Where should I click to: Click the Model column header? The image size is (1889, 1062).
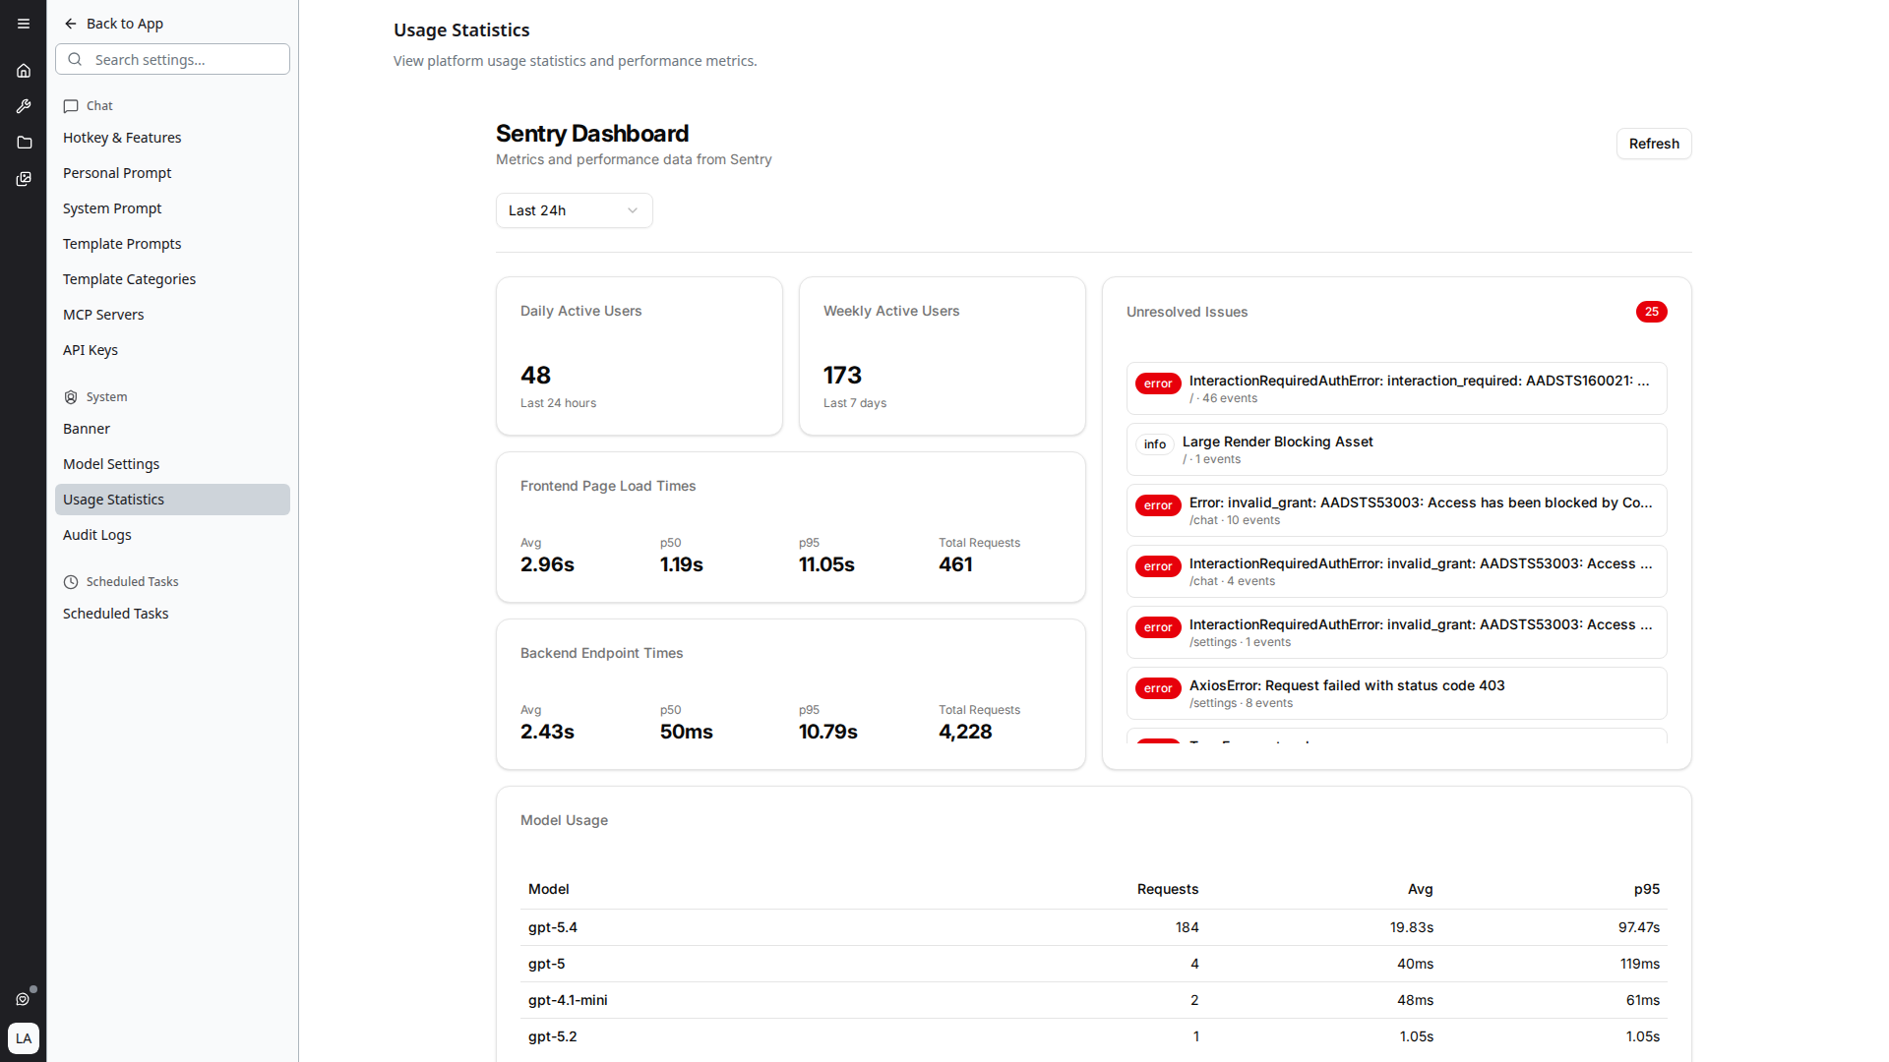(549, 889)
